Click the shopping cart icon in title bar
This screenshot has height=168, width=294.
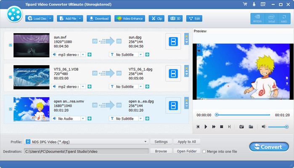coord(245,4)
